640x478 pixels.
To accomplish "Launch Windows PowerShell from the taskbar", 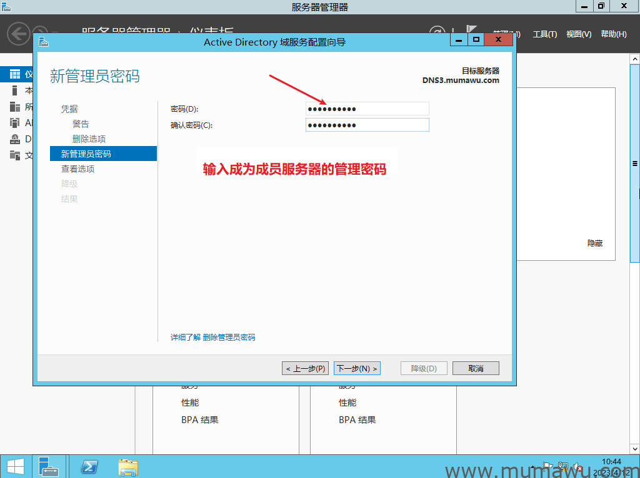I will (x=89, y=466).
